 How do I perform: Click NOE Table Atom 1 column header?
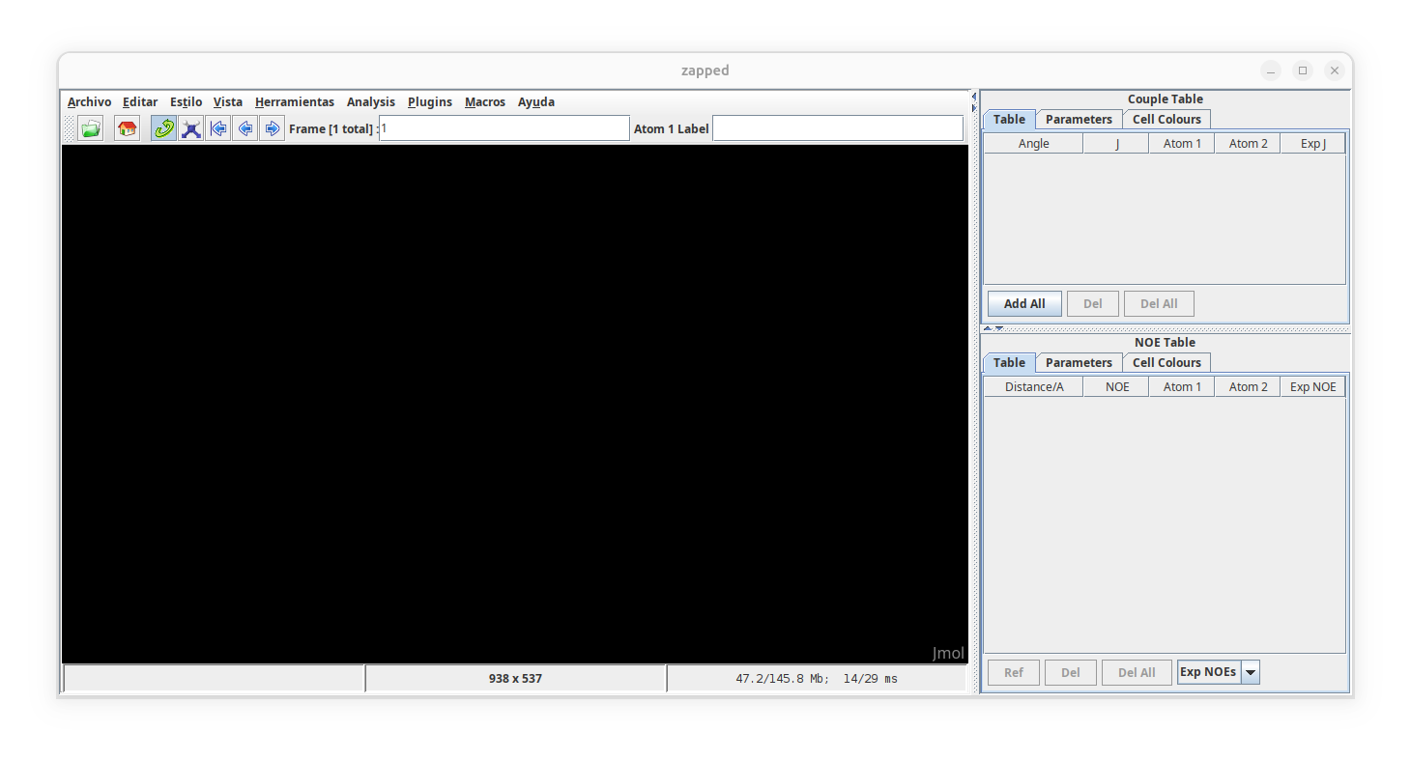(1182, 386)
